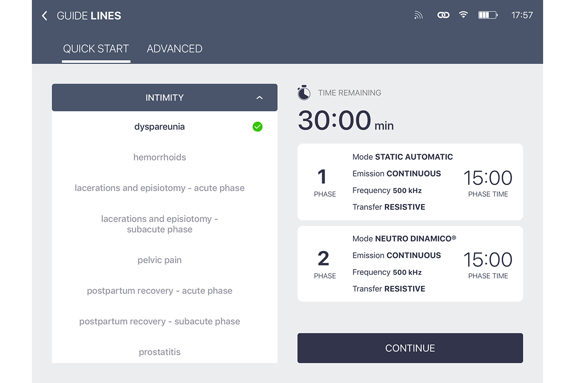The height and width of the screenshot is (383, 575).
Task: Choose postpartum recovery subacute phase
Action: pyautogui.click(x=160, y=322)
